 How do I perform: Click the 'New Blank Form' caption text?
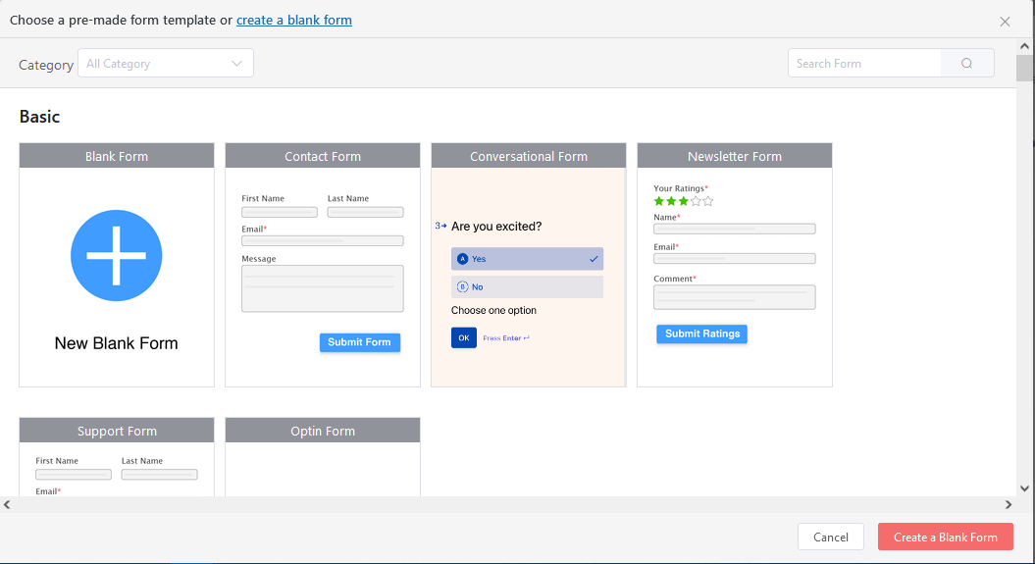[x=116, y=343]
